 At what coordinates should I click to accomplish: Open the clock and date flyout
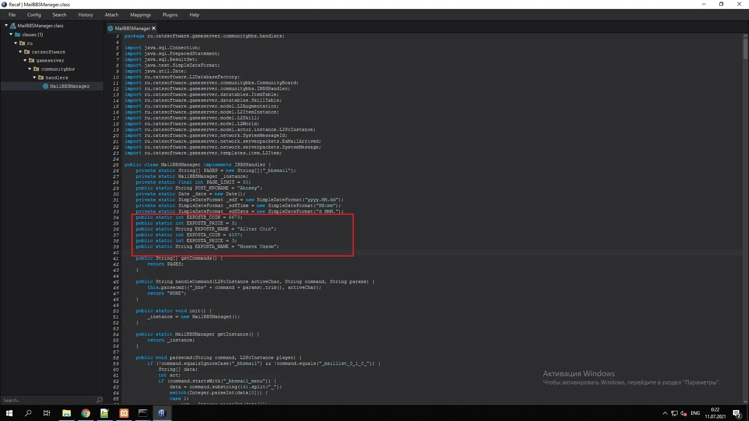715,413
